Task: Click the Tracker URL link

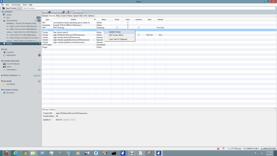Action: tap(48, 113)
